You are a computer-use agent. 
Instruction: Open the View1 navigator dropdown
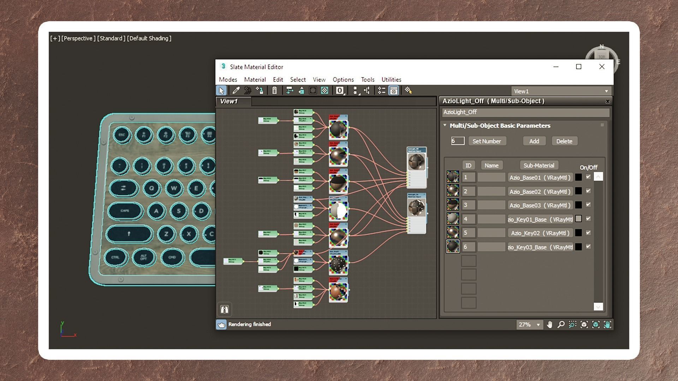click(x=606, y=91)
